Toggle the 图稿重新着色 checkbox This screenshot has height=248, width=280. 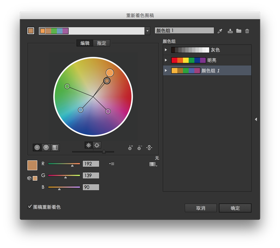pyautogui.click(x=30, y=206)
